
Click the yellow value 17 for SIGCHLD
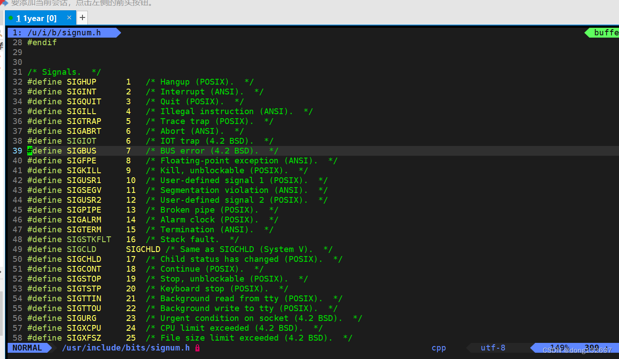(131, 259)
